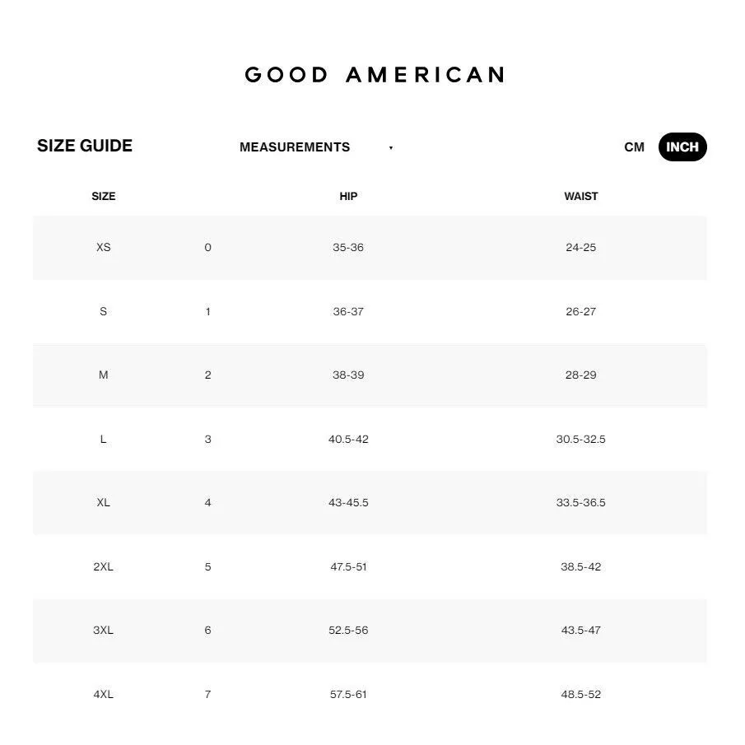Select the M size label
The image size is (745, 745).
pyautogui.click(x=104, y=375)
